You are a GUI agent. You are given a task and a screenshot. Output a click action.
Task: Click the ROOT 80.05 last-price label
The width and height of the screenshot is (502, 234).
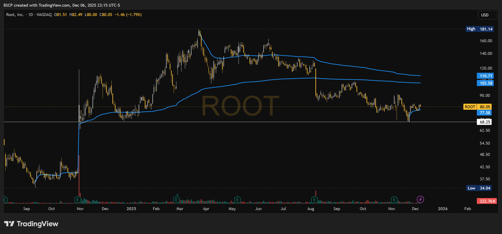pos(477,107)
